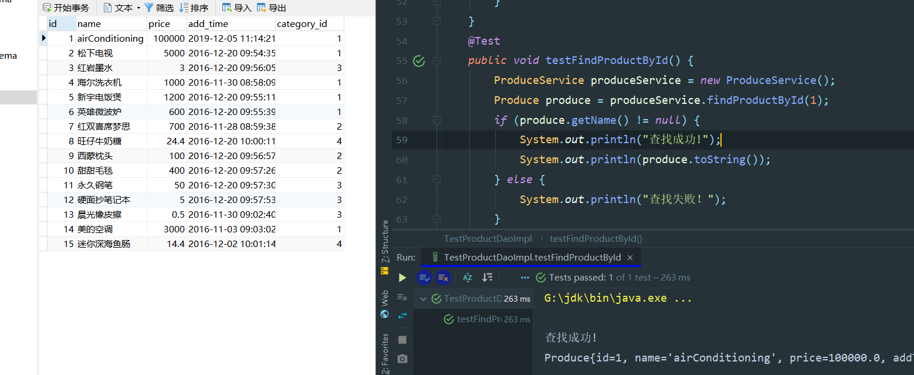914x375 pixels.
Task: Toggle Show Passed tests filter
Action: click(x=424, y=278)
